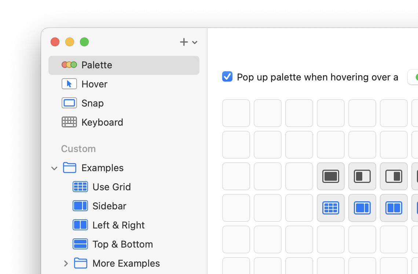Select the Palette sidebar item
The width and height of the screenshot is (418, 274).
[97, 65]
